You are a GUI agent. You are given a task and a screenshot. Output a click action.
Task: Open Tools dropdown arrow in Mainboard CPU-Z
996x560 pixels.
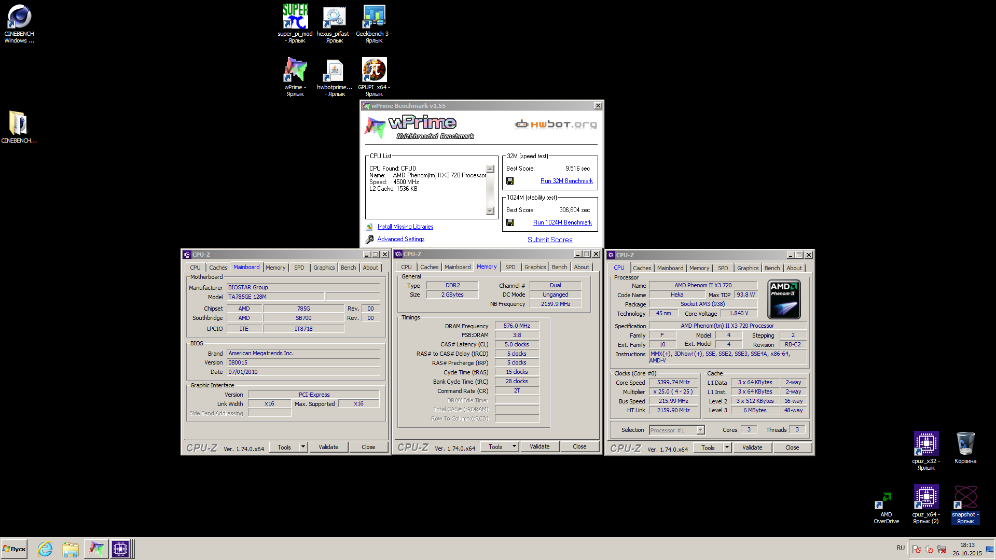coord(303,447)
